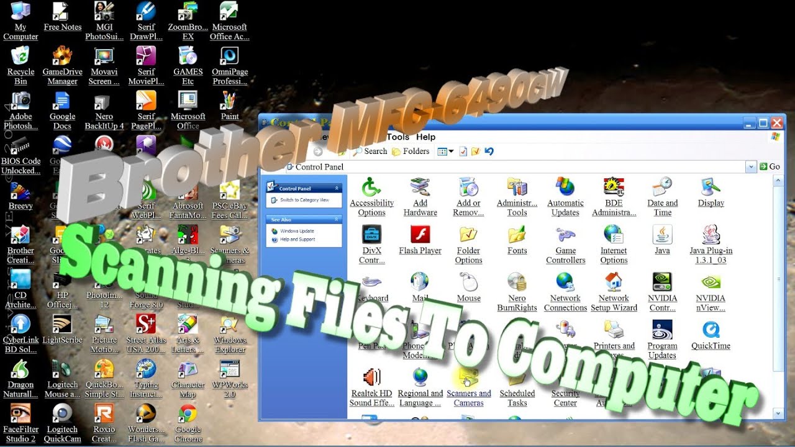Viewport: 795px width, 447px height.
Task: Click the Search toolbar button
Action: point(370,151)
